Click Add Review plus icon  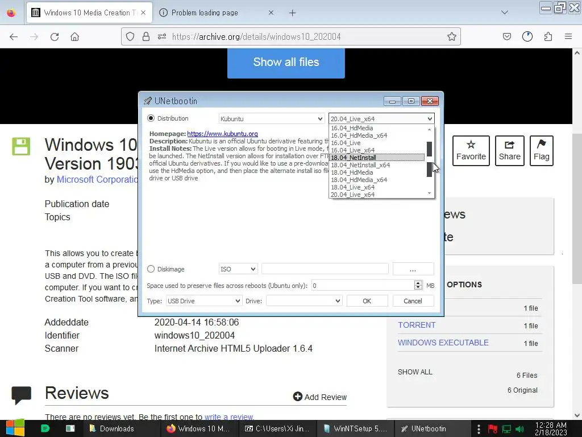[298, 397]
